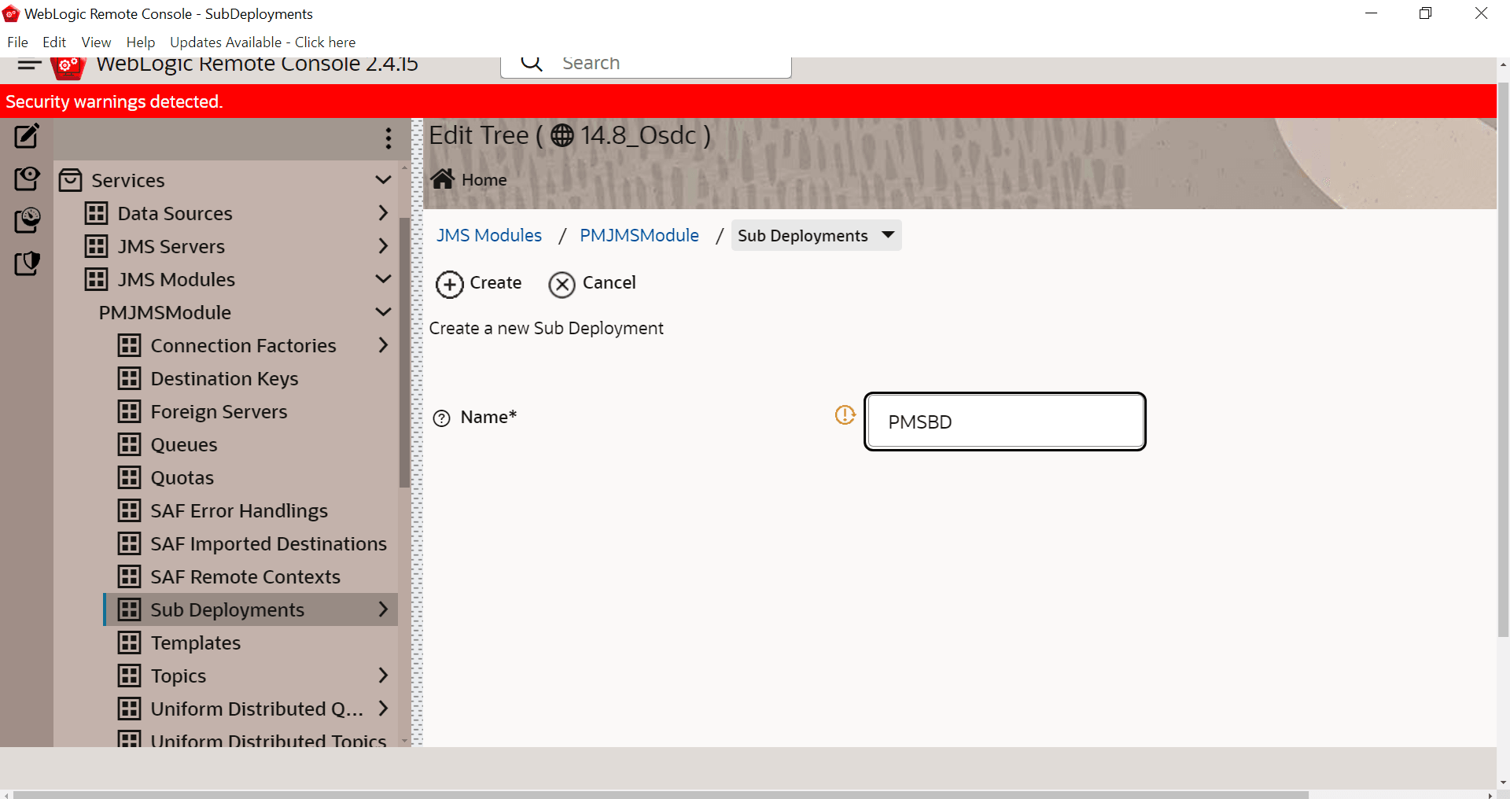Expand the JMS Servers node
Viewport: 1510px width, 799px height.
pos(384,246)
